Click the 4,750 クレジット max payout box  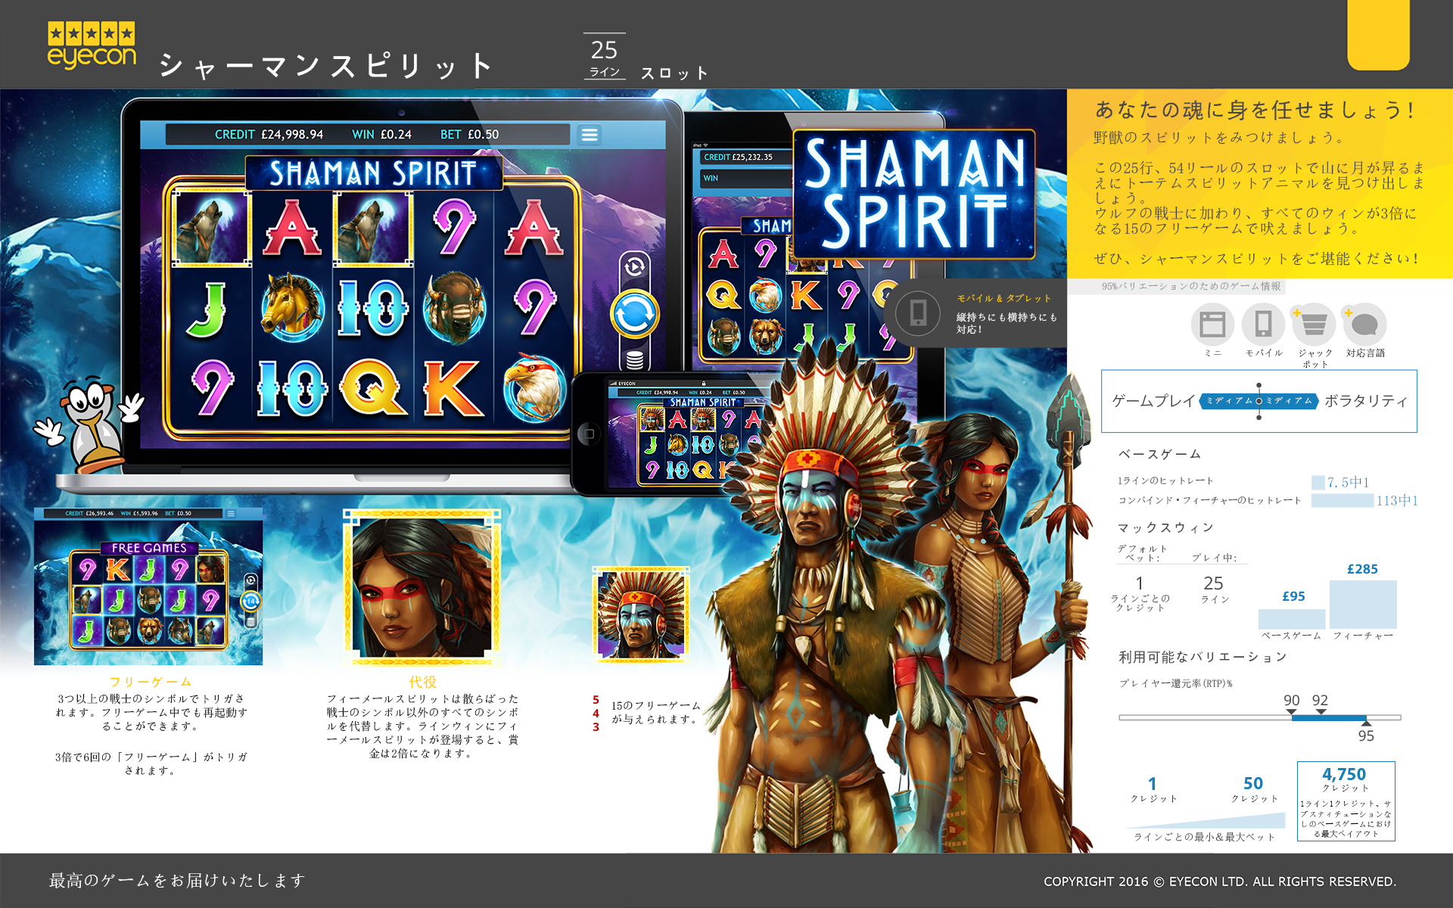(x=1346, y=801)
